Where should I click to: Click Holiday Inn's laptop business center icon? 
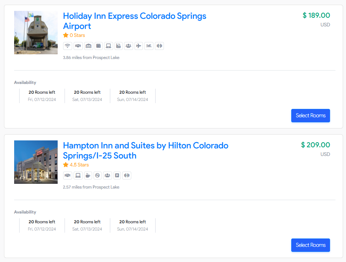point(108,46)
